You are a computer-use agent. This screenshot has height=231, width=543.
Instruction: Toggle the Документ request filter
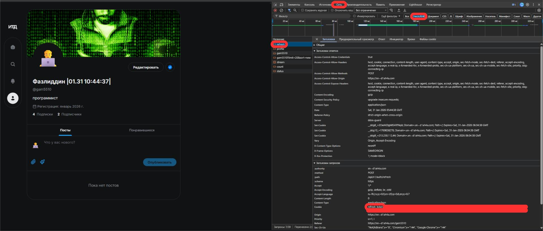click(x=433, y=16)
